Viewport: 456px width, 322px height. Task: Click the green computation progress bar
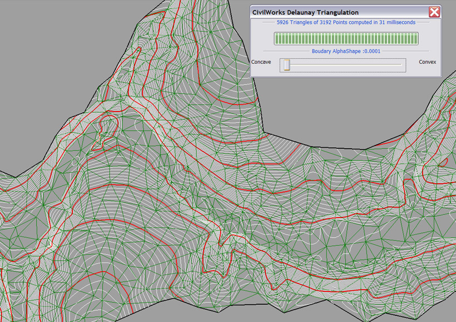tap(345, 38)
